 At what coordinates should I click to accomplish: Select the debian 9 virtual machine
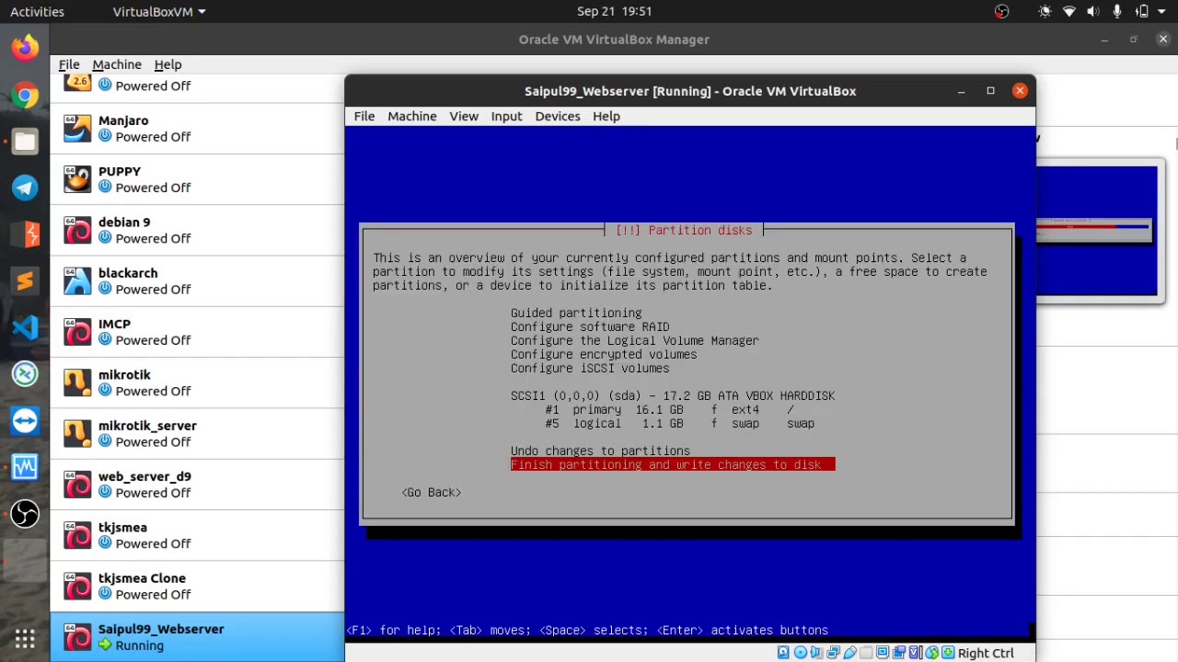pyautogui.click(x=198, y=230)
